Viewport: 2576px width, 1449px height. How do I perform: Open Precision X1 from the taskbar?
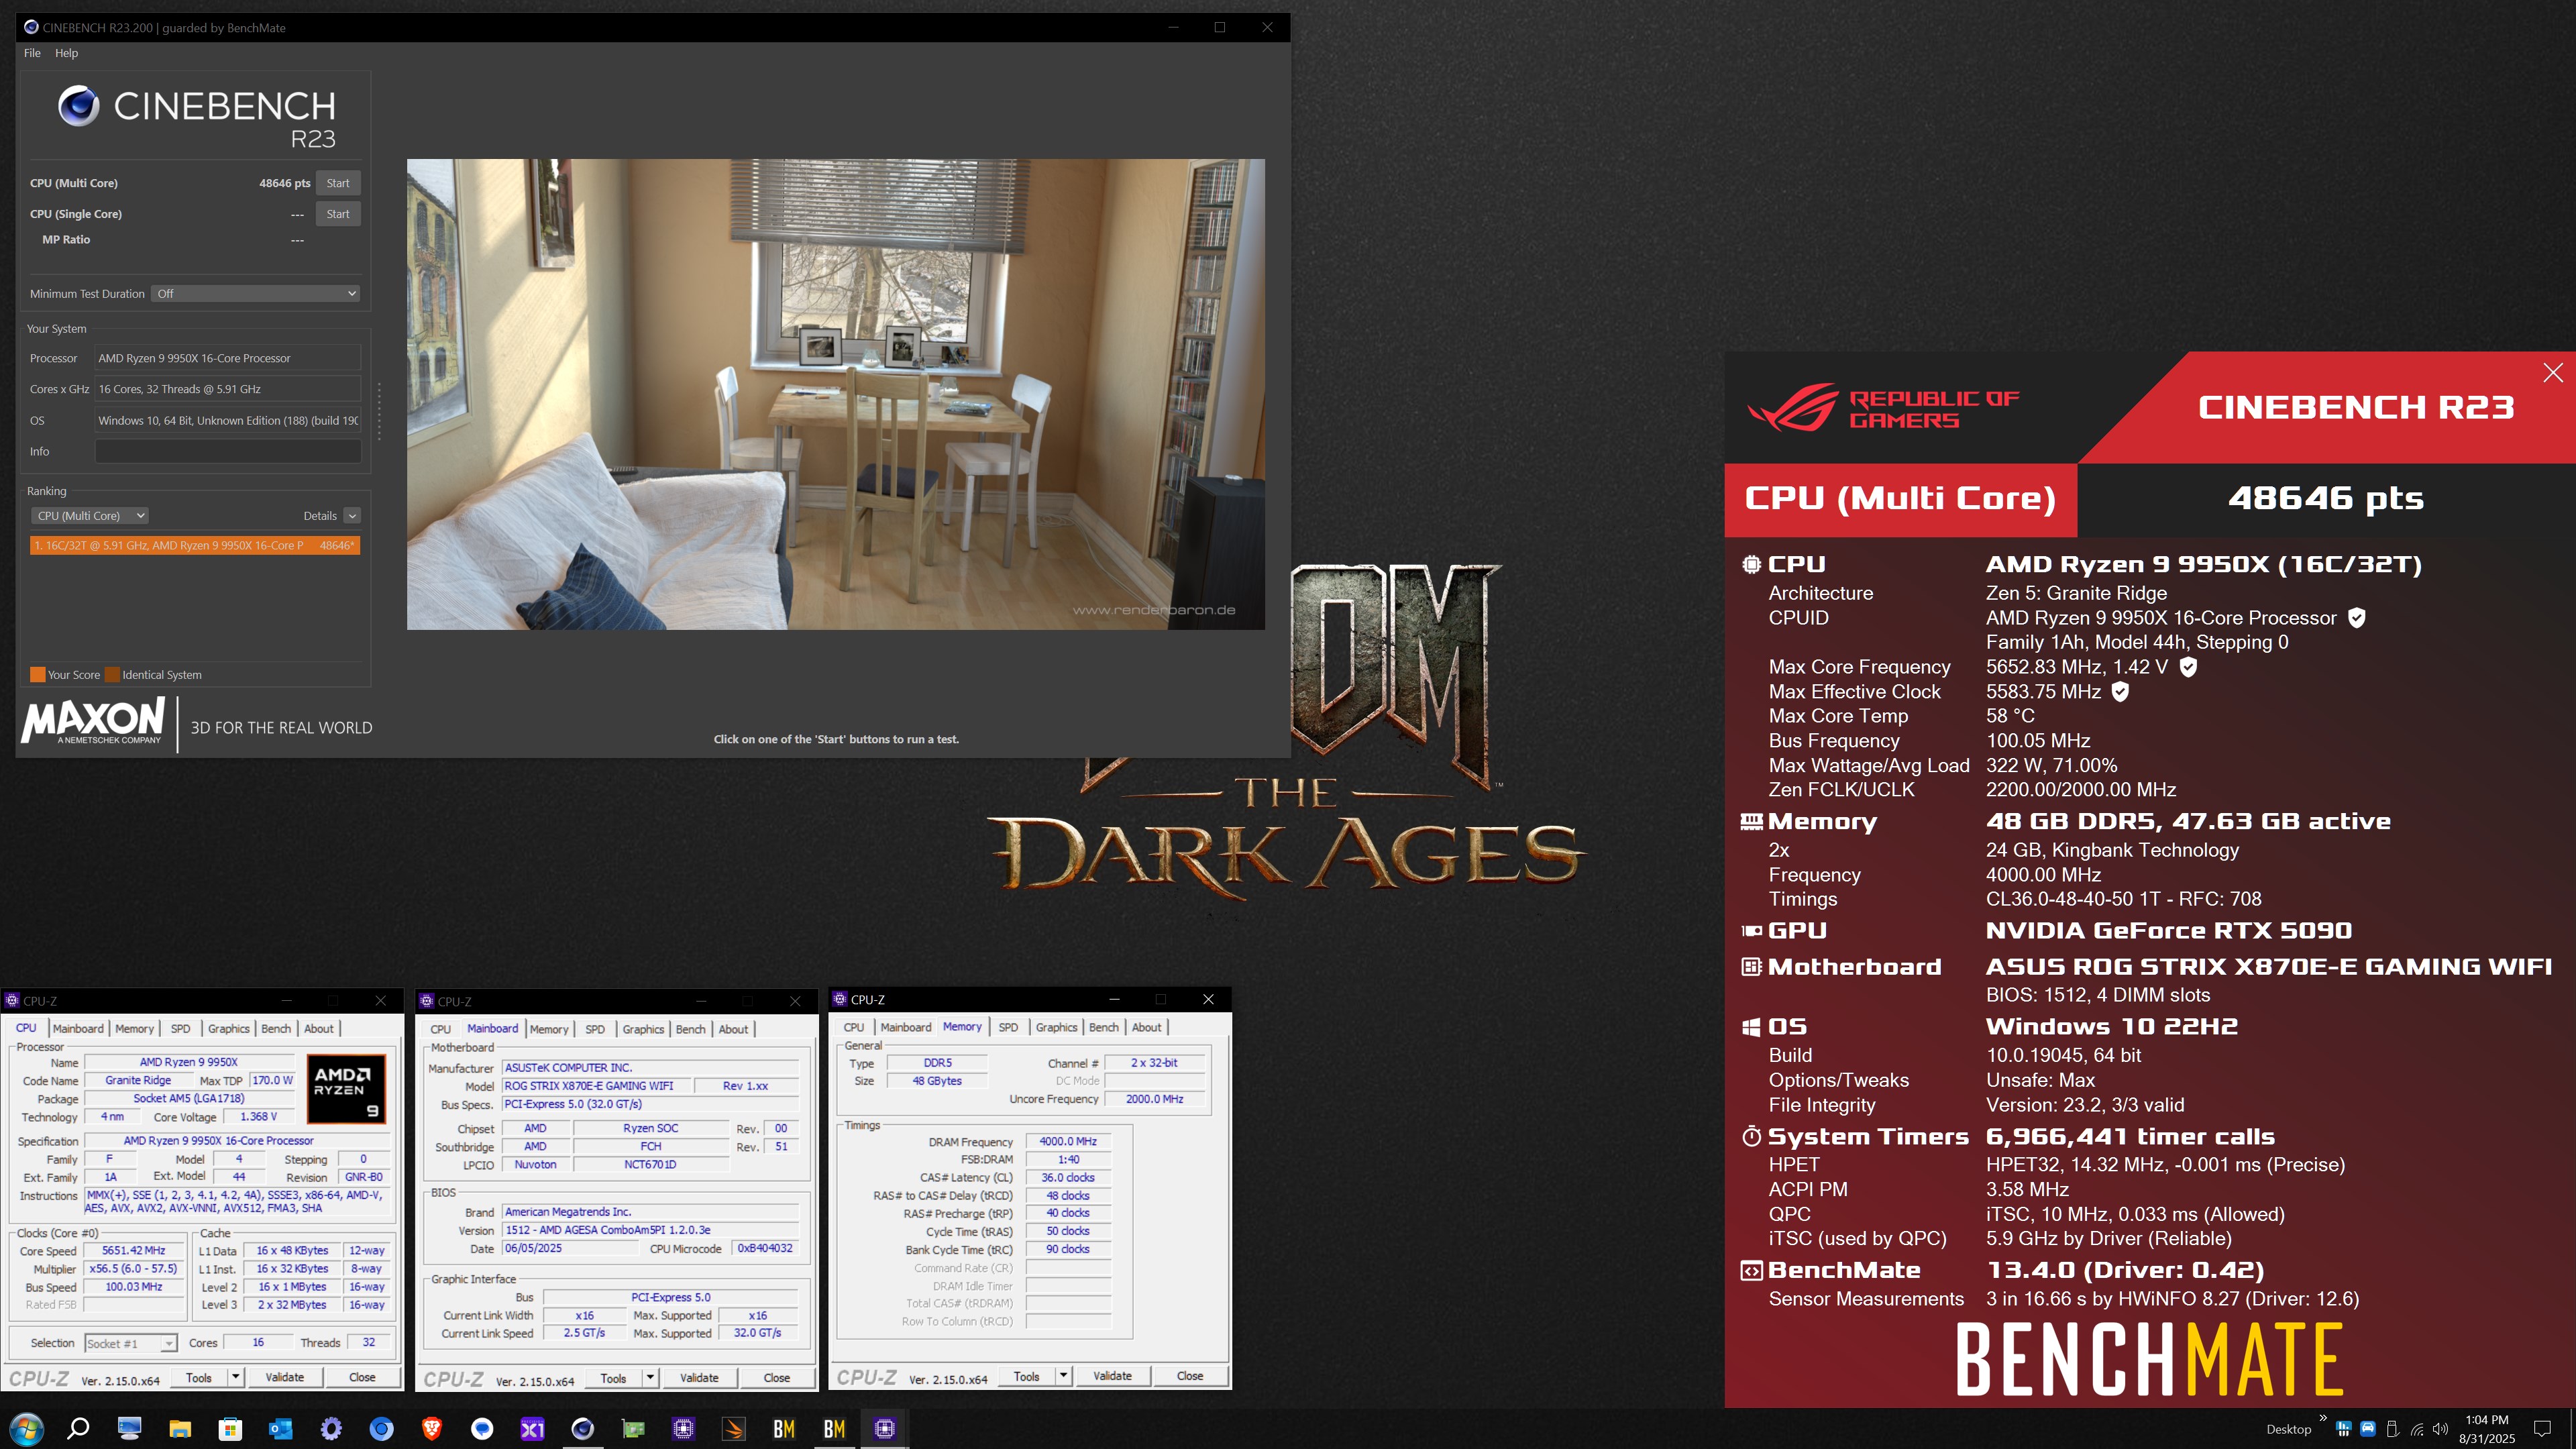tap(533, 1428)
